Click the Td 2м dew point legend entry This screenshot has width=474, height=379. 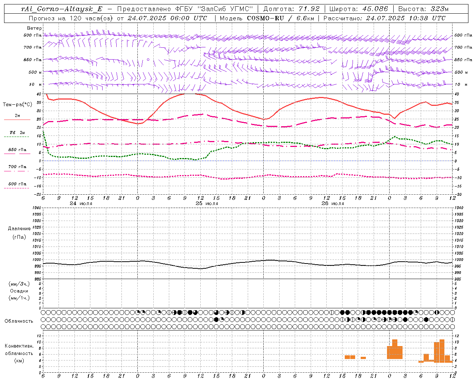[17, 133]
